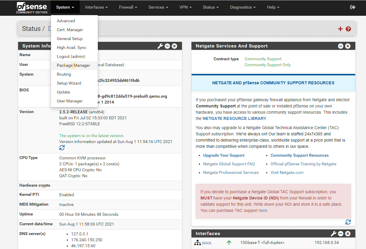Open the VPN dropdown menu
This screenshot has height=249, width=366.
[x=186, y=7]
